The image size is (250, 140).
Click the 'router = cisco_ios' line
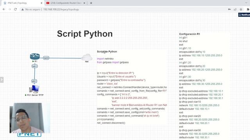point(107,84)
